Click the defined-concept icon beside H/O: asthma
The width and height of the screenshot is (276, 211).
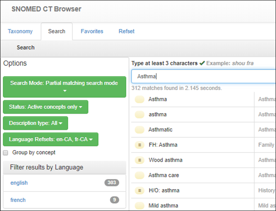140,190
